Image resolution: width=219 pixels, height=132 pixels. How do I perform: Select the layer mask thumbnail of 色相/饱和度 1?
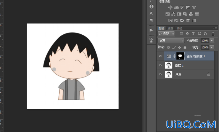click(180, 56)
